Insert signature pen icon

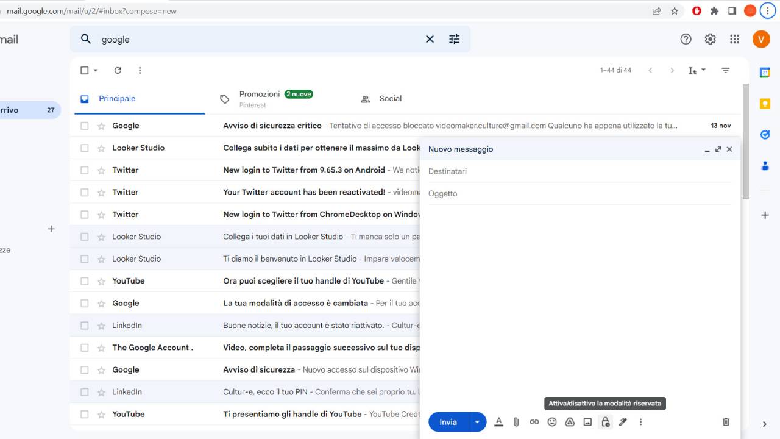click(x=623, y=422)
